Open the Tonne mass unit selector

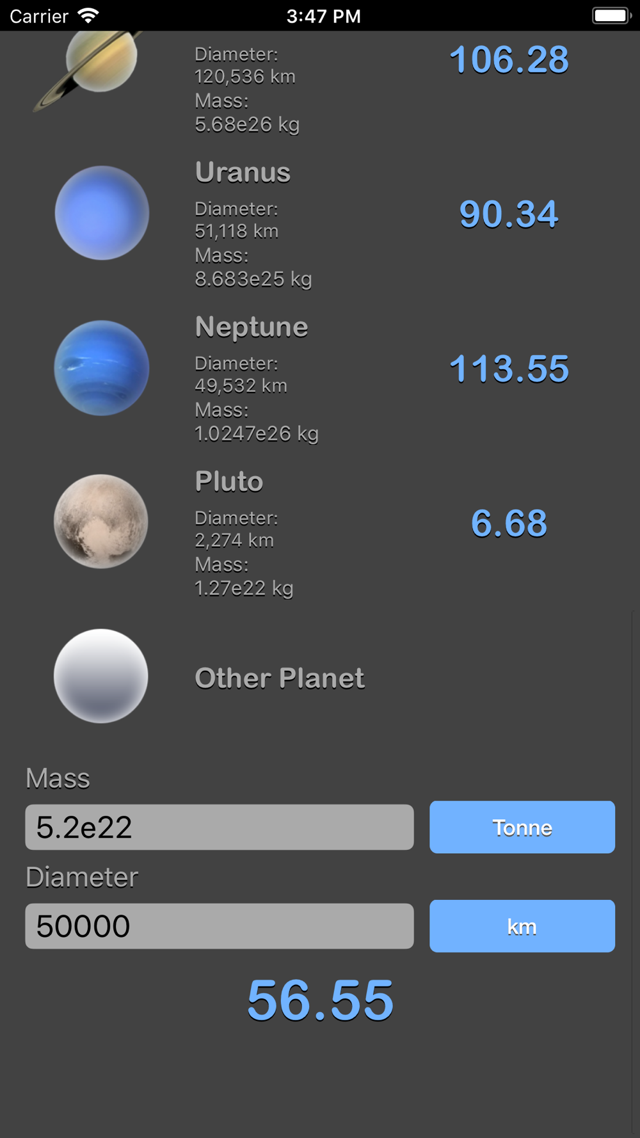[x=522, y=827]
